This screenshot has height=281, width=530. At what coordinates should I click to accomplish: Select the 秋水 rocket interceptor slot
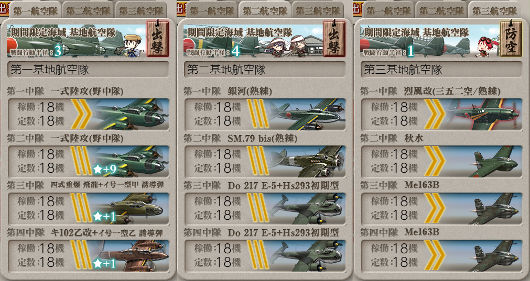(442, 162)
